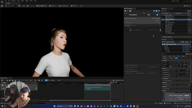Select SphereReflectionCapture in Outliner
The width and height of the screenshot is (192, 108).
pyautogui.click(x=171, y=33)
